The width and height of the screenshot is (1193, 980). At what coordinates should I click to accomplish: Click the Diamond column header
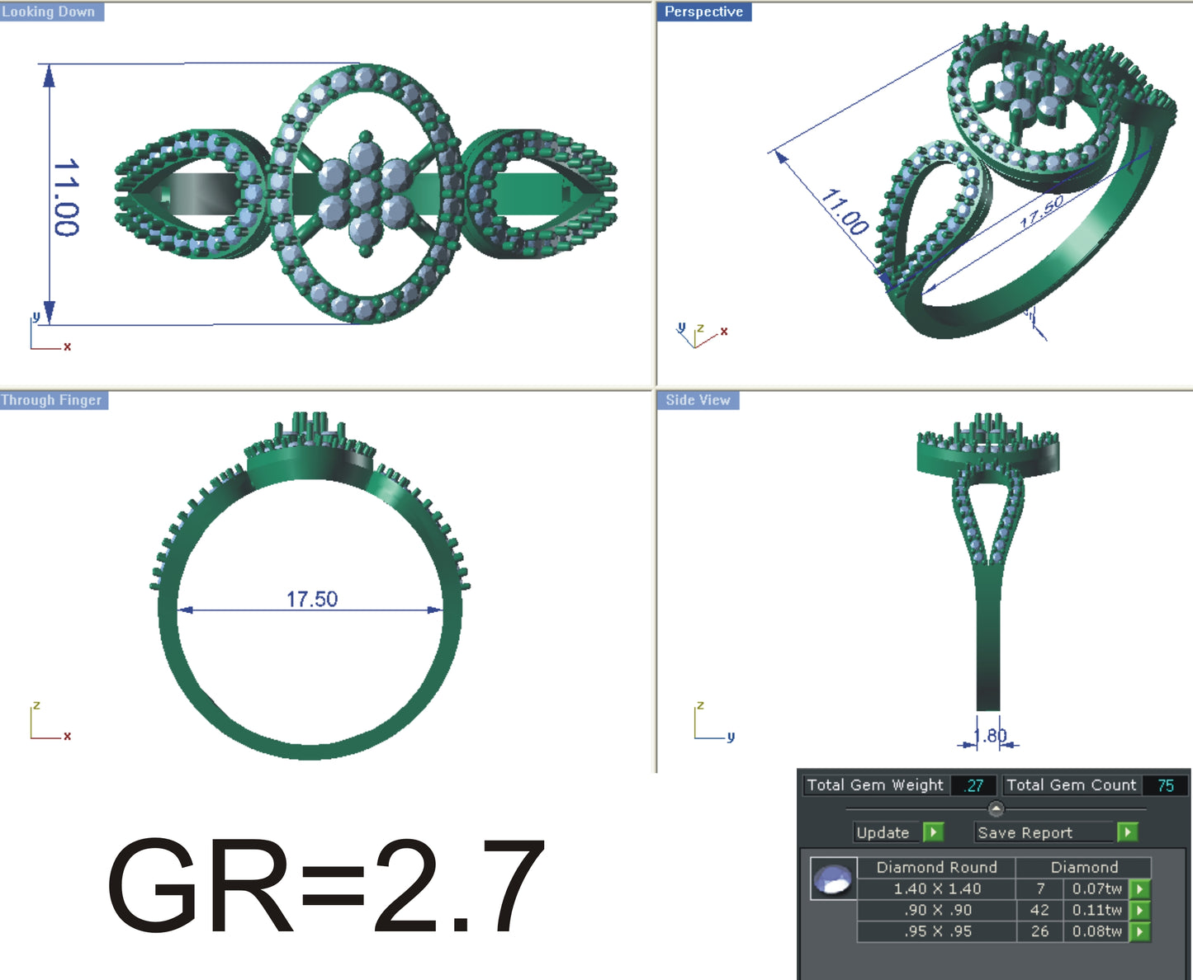[x=1084, y=867]
